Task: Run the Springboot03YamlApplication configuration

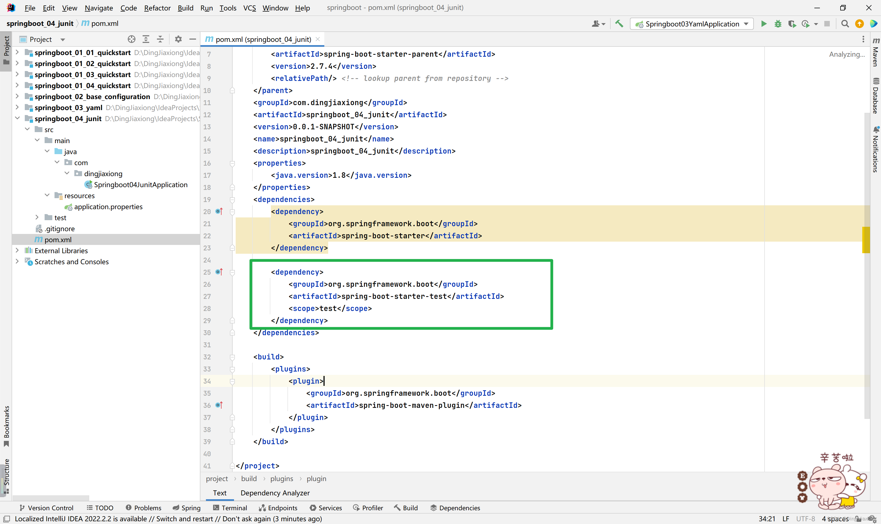Action: click(x=764, y=24)
